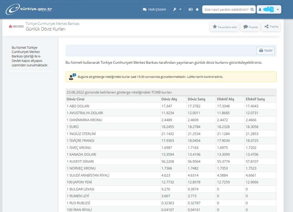Click Kanada Doları Efektif Alış 13.3099
The height and width of the screenshot is (212, 293).
click(223, 154)
